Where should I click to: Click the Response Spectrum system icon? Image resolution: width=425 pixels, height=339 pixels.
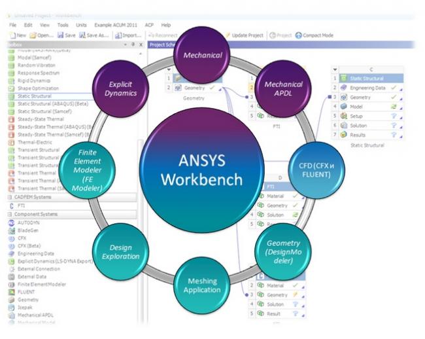[x=11, y=73]
